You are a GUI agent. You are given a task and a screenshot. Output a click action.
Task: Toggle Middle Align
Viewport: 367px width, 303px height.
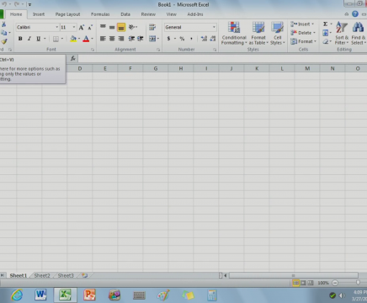pyautogui.click(x=112, y=27)
